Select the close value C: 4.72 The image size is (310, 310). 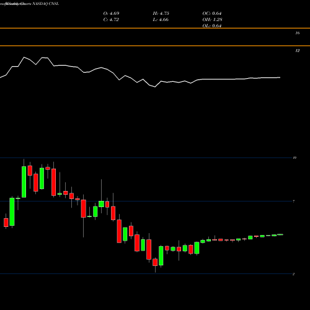point(111,20)
